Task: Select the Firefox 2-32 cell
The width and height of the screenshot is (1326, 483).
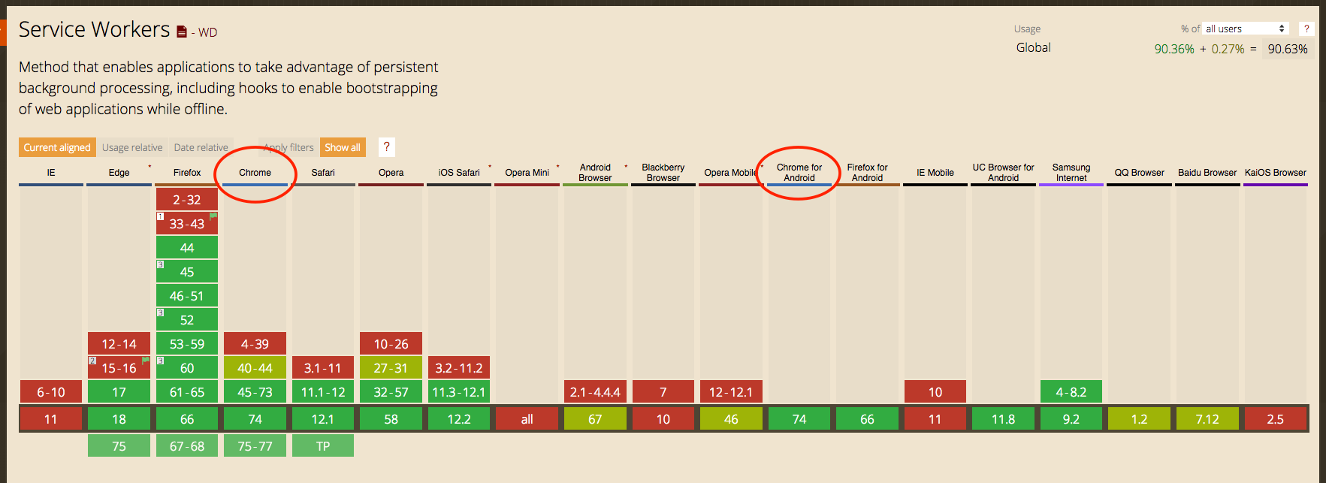Action: pyautogui.click(x=187, y=199)
